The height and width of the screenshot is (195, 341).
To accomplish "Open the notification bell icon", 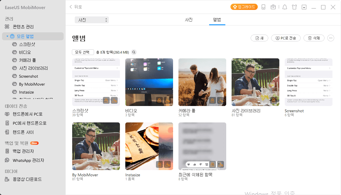I will tap(285, 7).
